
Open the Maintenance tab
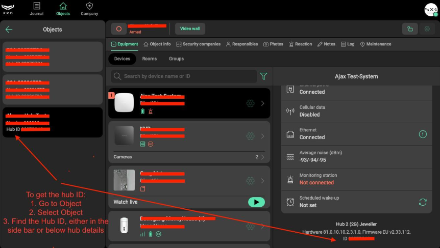pyautogui.click(x=376, y=44)
